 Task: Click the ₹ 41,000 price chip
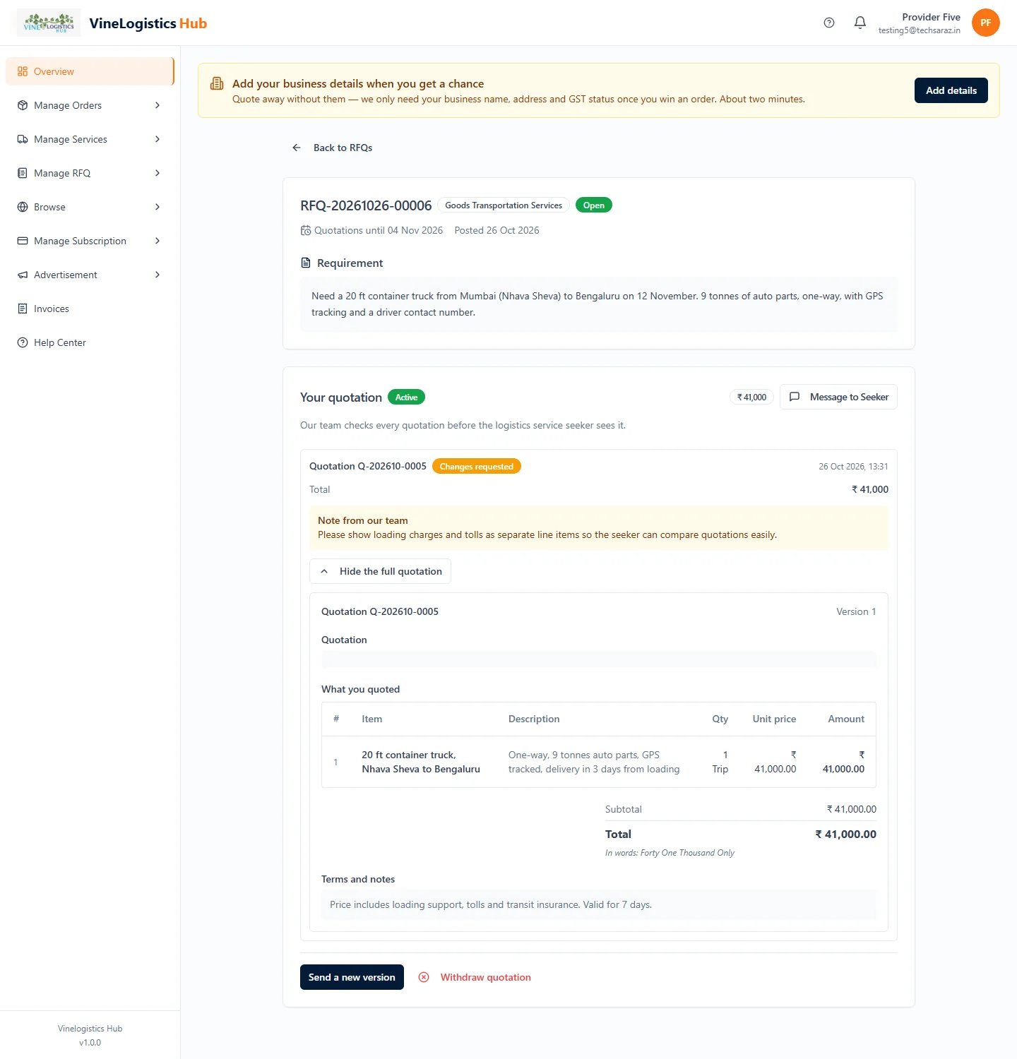tap(752, 397)
